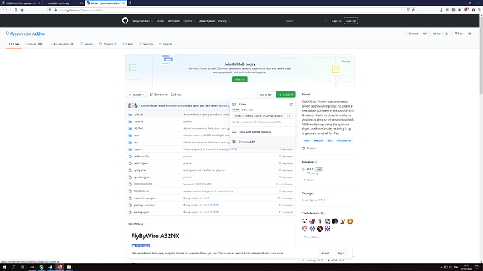Click the GitHub search field
This screenshot has width=483, height=271.
tap(306, 21)
